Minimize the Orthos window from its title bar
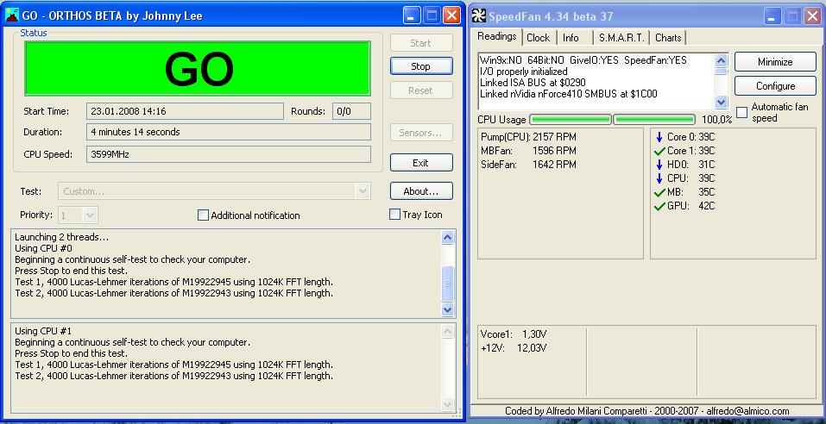Screen dimensions: 826x424 click(412, 16)
